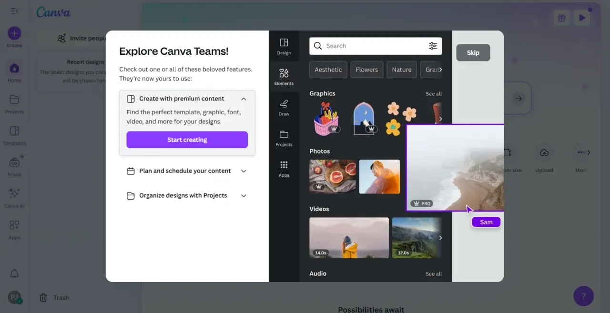The image size is (610, 313).
Task: Open the help question mark button
Action: tap(583, 296)
